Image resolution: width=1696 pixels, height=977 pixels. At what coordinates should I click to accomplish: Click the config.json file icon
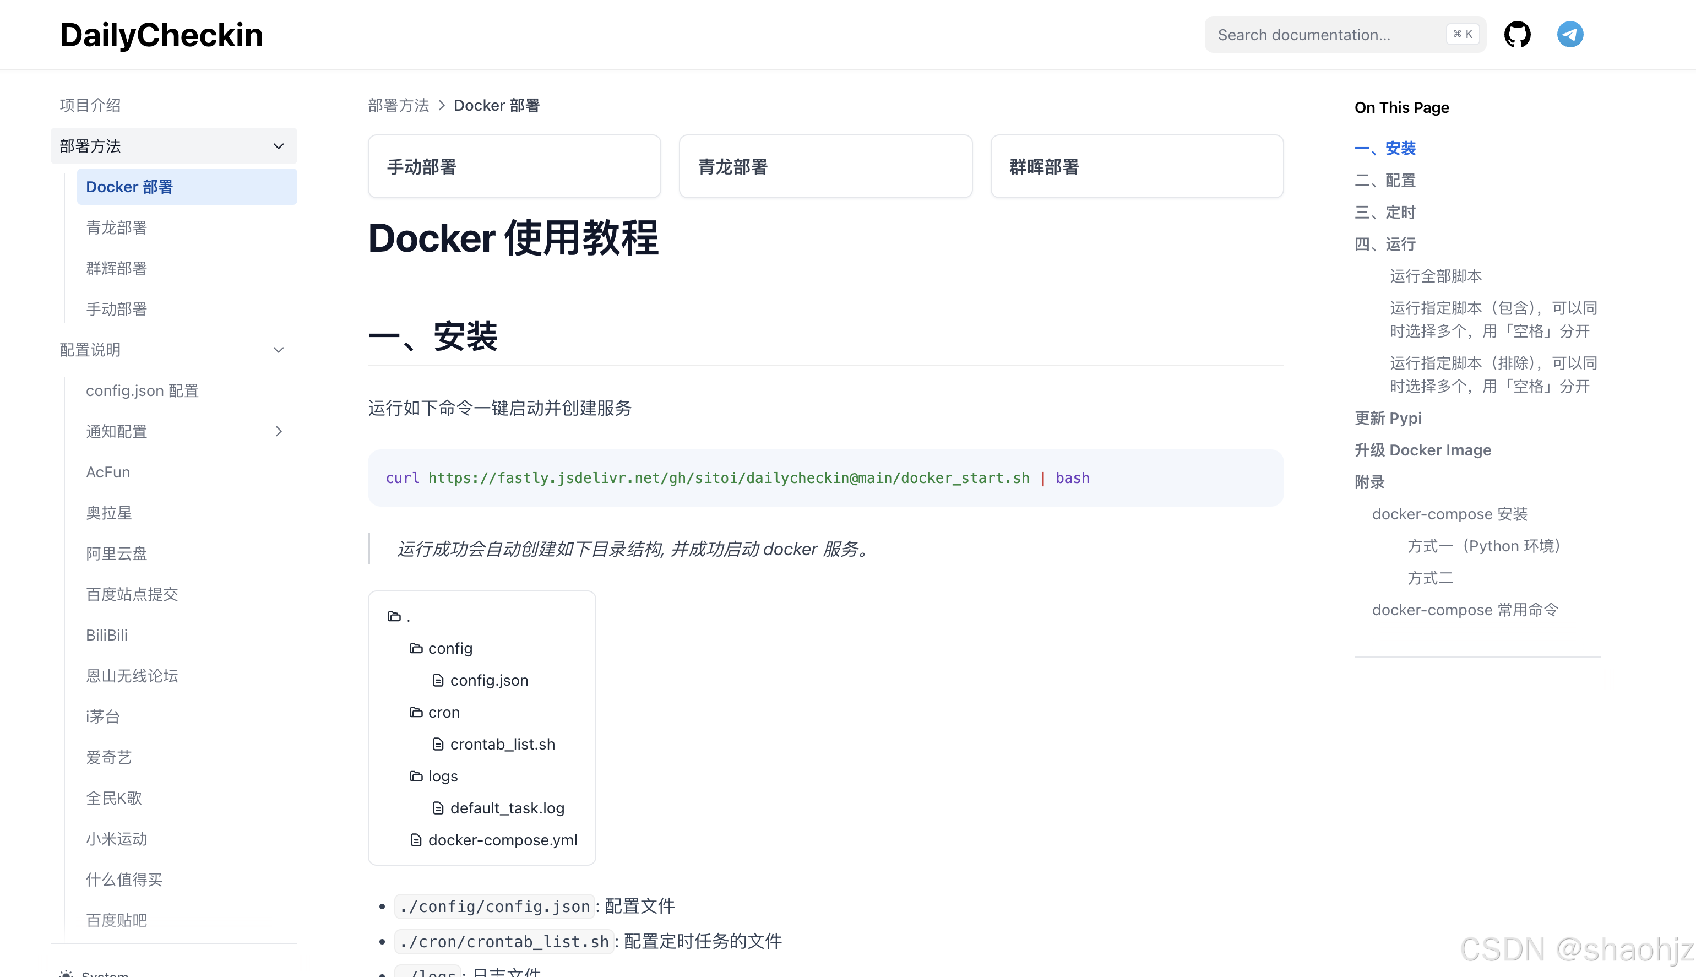(x=438, y=680)
